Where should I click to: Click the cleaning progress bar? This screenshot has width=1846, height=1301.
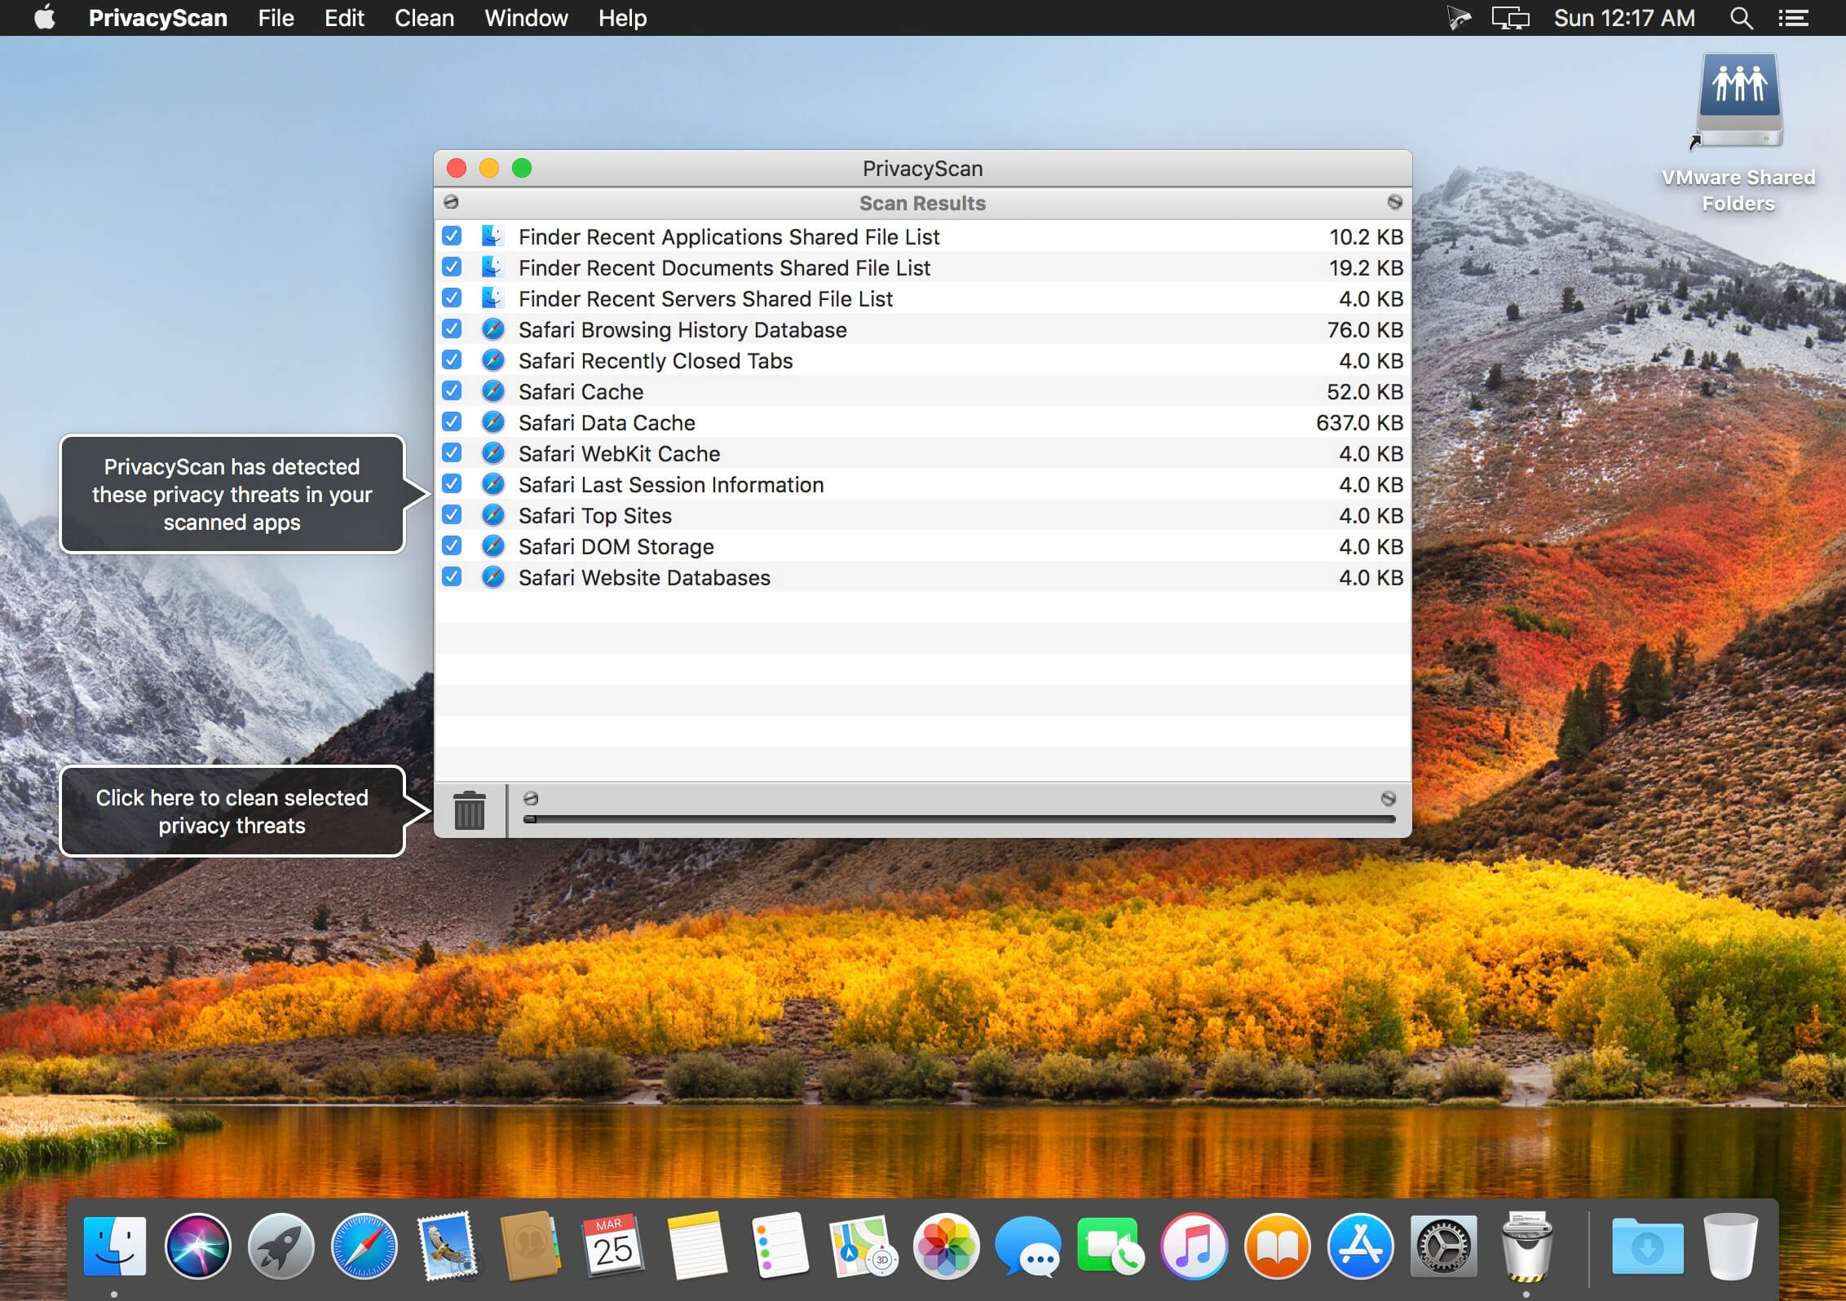click(960, 819)
